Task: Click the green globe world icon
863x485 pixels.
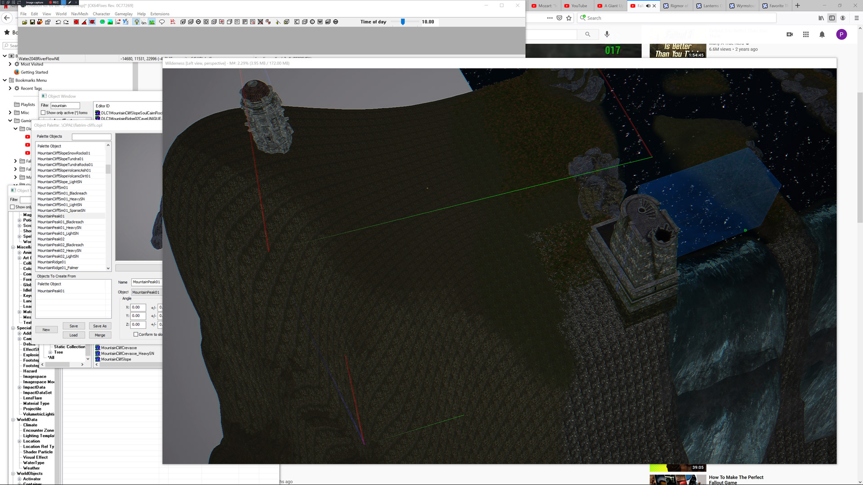Action: point(102,22)
